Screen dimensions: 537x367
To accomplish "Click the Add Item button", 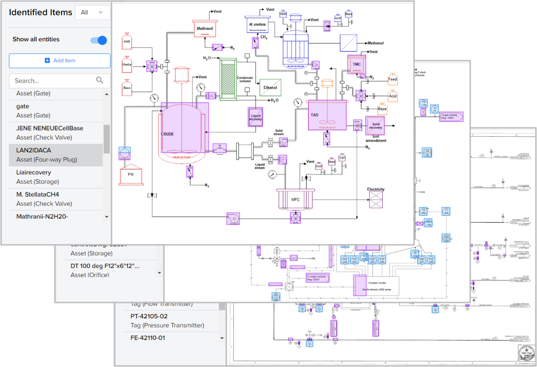I will [x=60, y=61].
